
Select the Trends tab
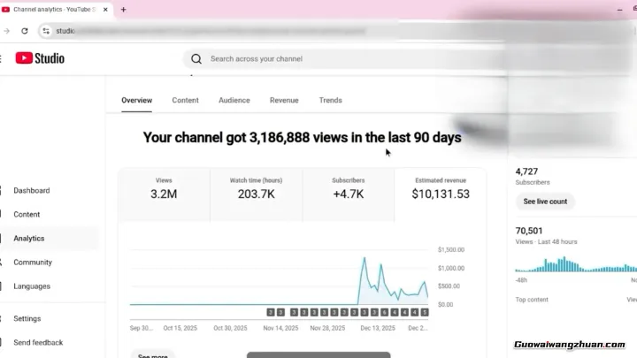(330, 101)
